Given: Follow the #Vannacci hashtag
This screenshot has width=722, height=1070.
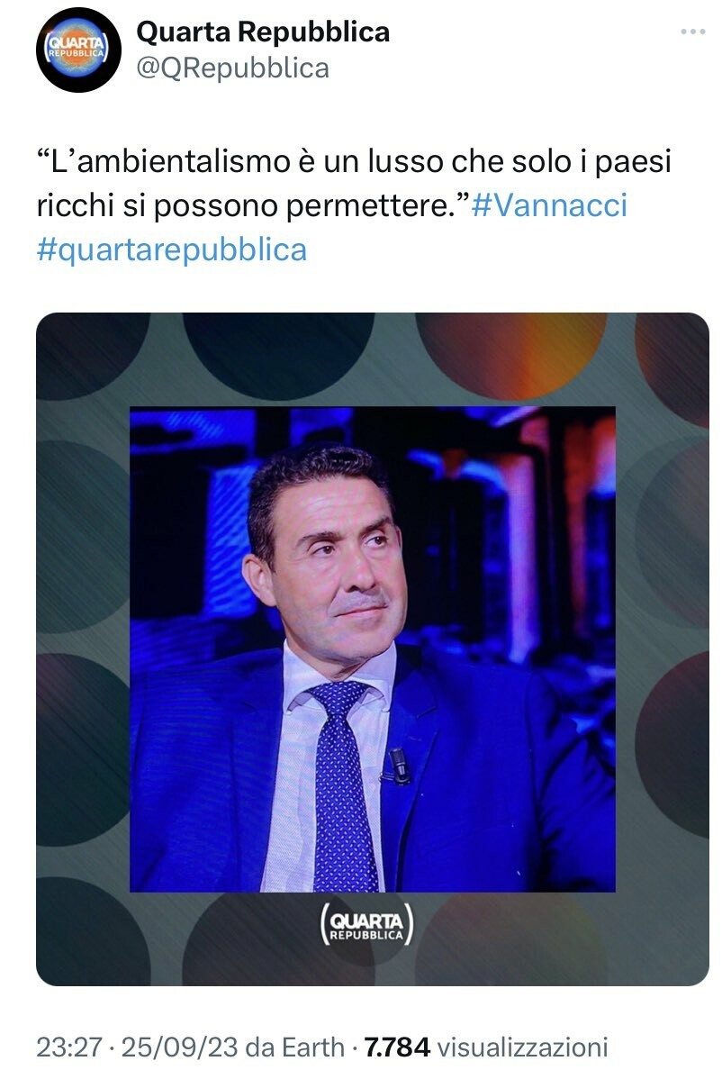Looking at the screenshot, I should pos(549,205).
